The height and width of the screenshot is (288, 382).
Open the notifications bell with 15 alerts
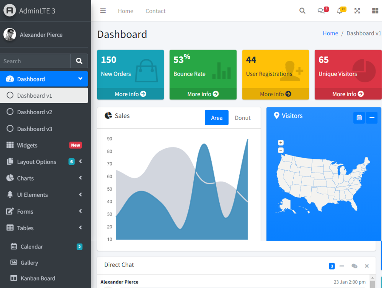[x=339, y=11]
